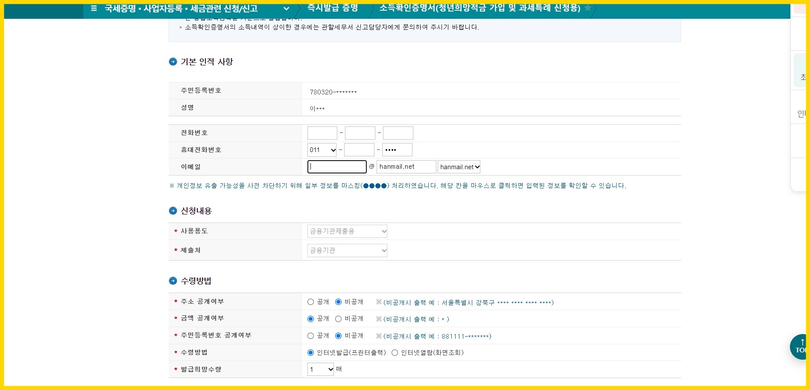Screen dimensions: 810x390
Task: Click the TOP scroll-up button
Action: click(x=798, y=346)
